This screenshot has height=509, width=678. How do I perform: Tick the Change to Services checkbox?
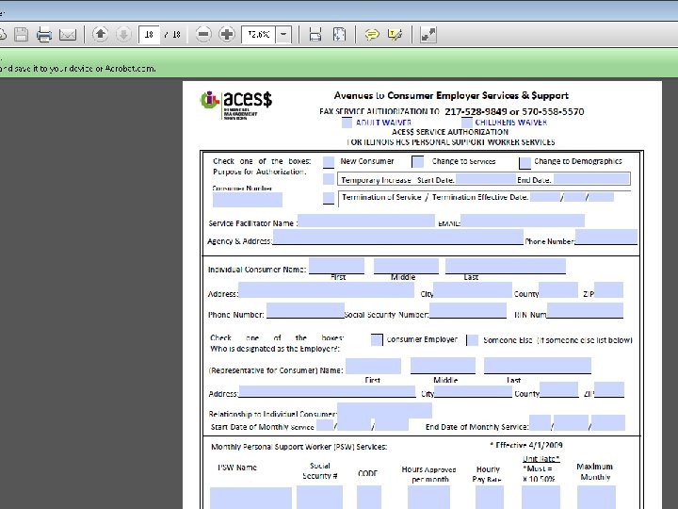tap(418, 162)
